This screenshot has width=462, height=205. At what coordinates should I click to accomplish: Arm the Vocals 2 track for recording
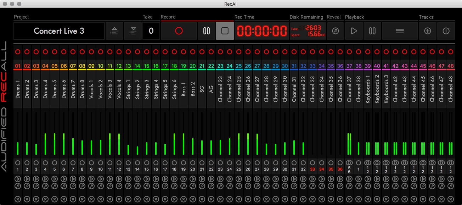100,52
